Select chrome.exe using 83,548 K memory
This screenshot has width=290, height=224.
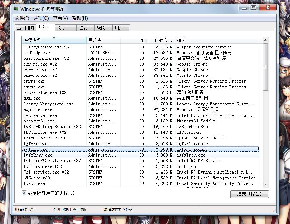140,64
